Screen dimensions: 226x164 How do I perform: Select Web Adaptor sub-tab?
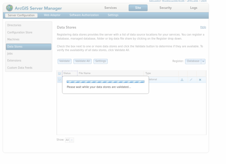click(52, 15)
